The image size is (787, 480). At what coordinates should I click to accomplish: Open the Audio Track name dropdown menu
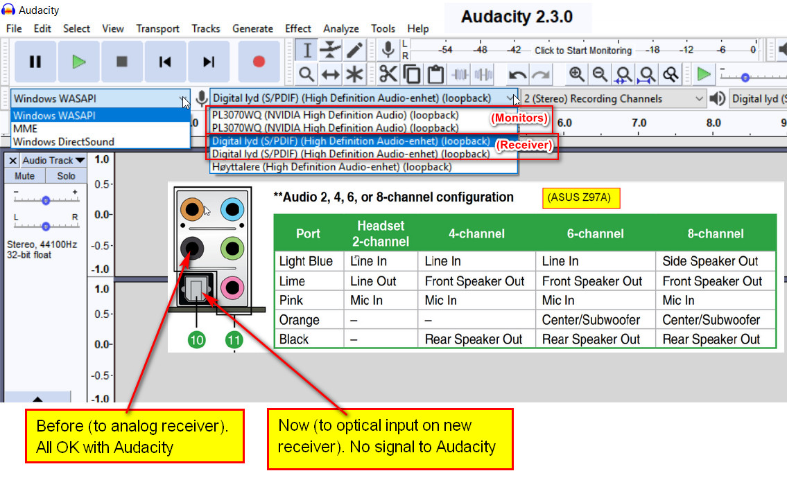tap(53, 161)
